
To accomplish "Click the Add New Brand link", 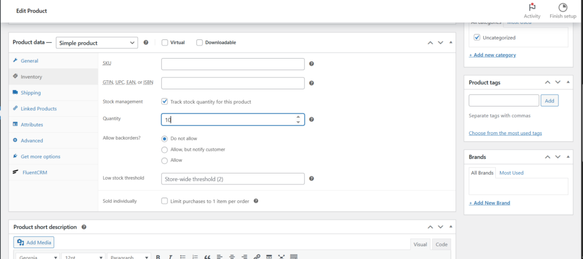I will 489,203.
